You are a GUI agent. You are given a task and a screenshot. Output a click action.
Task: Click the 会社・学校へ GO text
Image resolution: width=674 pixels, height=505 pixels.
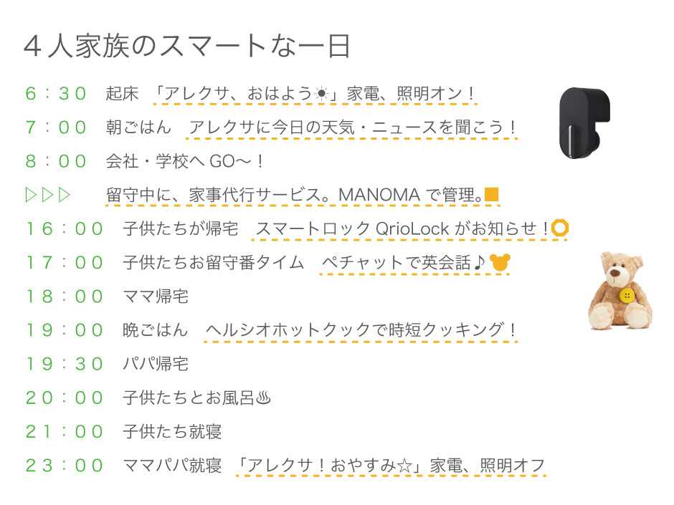pos(184,161)
